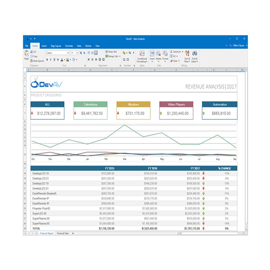The height and width of the screenshot is (270, 270).
Task: Switch to the View tab
Action: (x=98, y=46)
